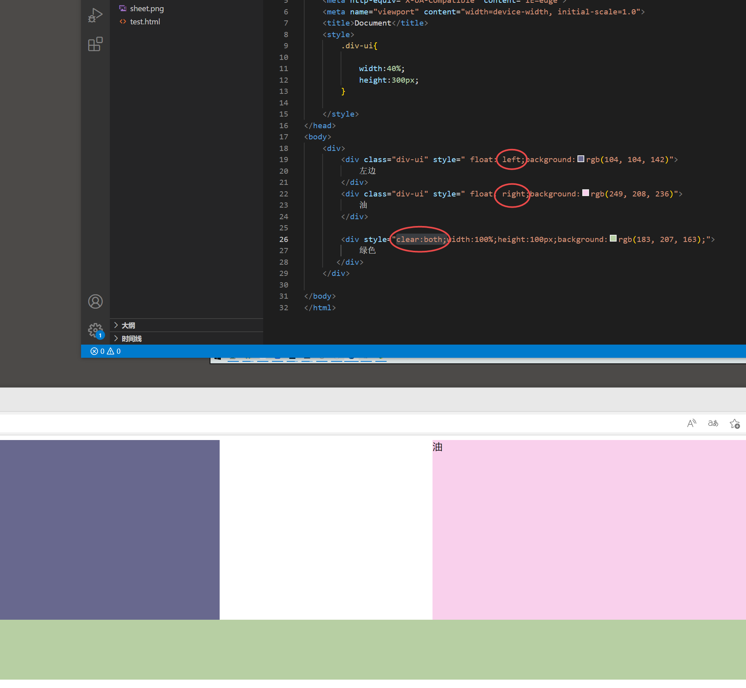Click the browser Read Aloud icon
The height and width of the screenshot is (688, 746).
(x=692, y=423)
